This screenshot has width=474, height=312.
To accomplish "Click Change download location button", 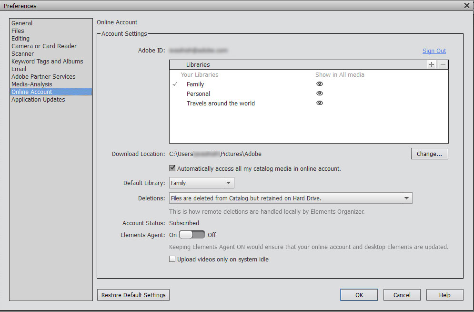I will 430,154.
